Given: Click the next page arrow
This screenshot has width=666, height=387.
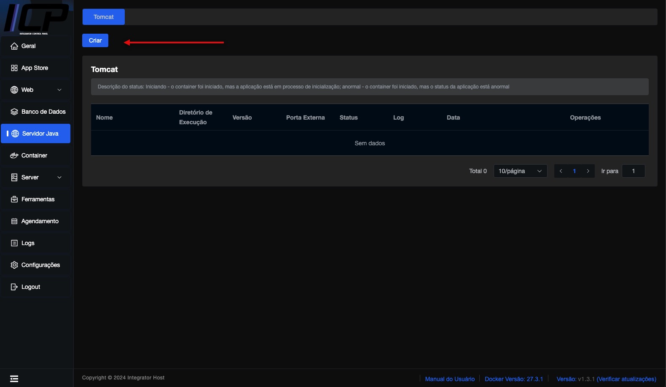Looking at the screenshot, I should pyautogui.click(x=588, y=171).
